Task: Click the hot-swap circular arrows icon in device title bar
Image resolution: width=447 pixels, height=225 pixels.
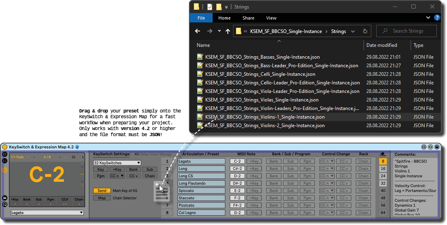Action: click(431, 147)
